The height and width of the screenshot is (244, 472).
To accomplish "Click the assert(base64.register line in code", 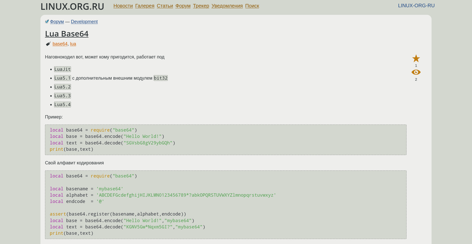I will (118, 214).
